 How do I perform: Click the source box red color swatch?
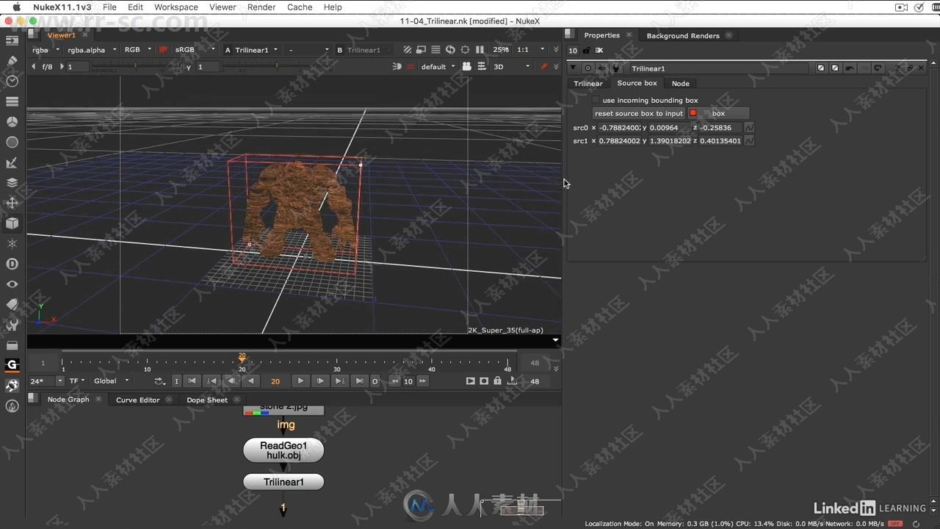693,113
